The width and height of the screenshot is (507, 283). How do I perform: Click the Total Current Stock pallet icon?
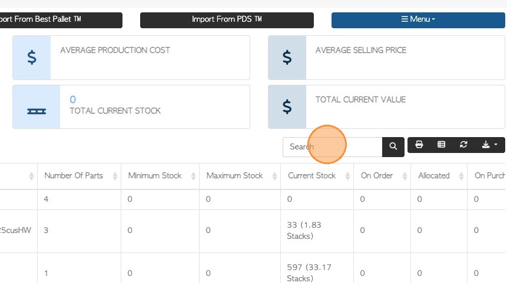37,111
